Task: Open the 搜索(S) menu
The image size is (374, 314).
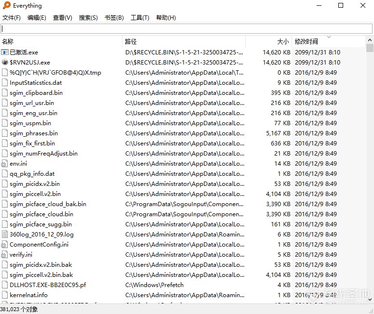Action: tap(88, 18)
